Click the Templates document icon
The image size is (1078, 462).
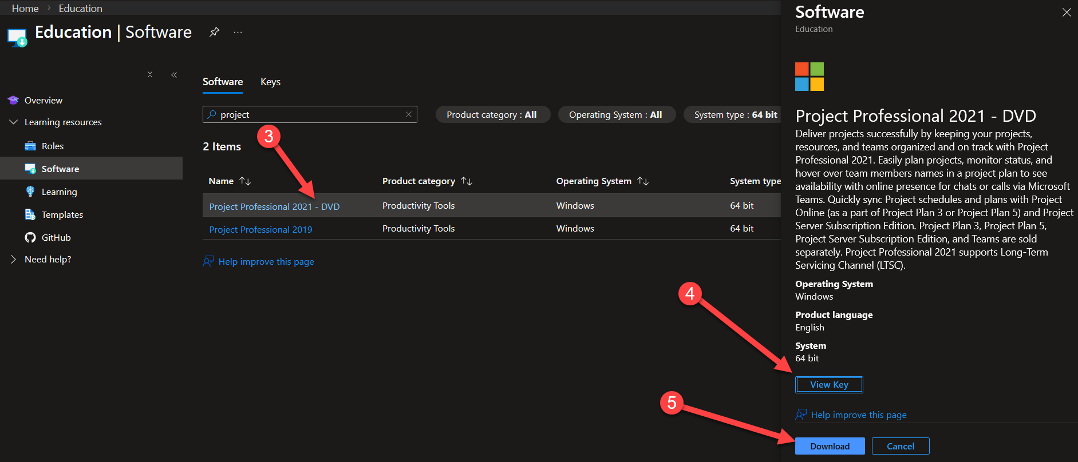[30, 214]
